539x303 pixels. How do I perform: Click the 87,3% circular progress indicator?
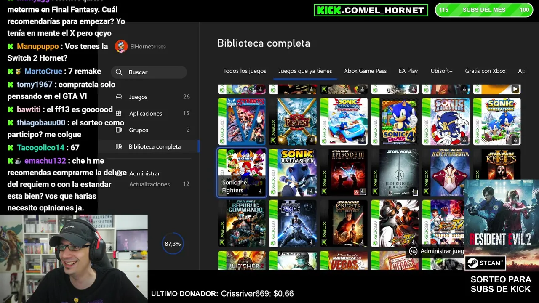[173, 244]
